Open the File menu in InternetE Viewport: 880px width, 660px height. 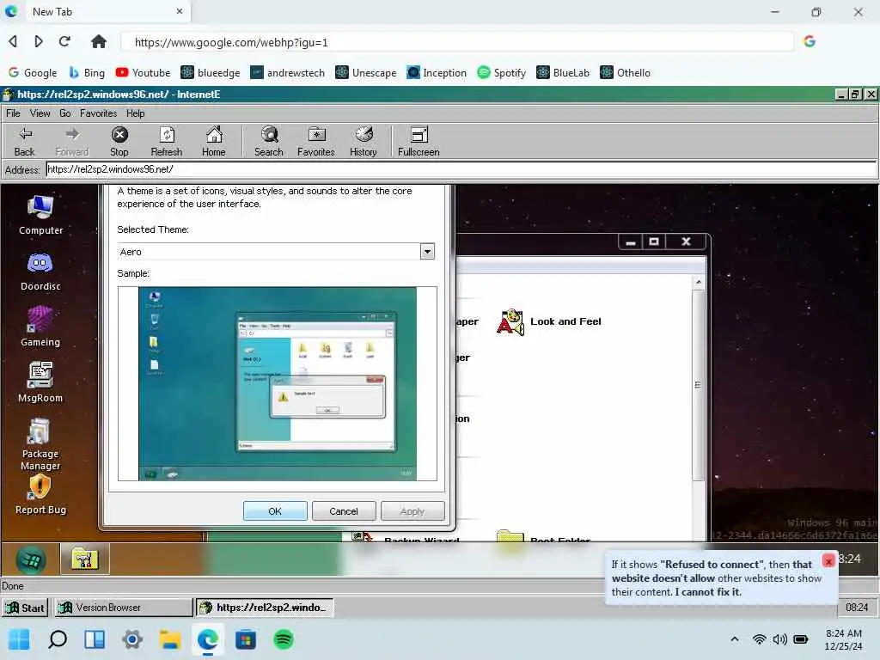pos(13,113)
